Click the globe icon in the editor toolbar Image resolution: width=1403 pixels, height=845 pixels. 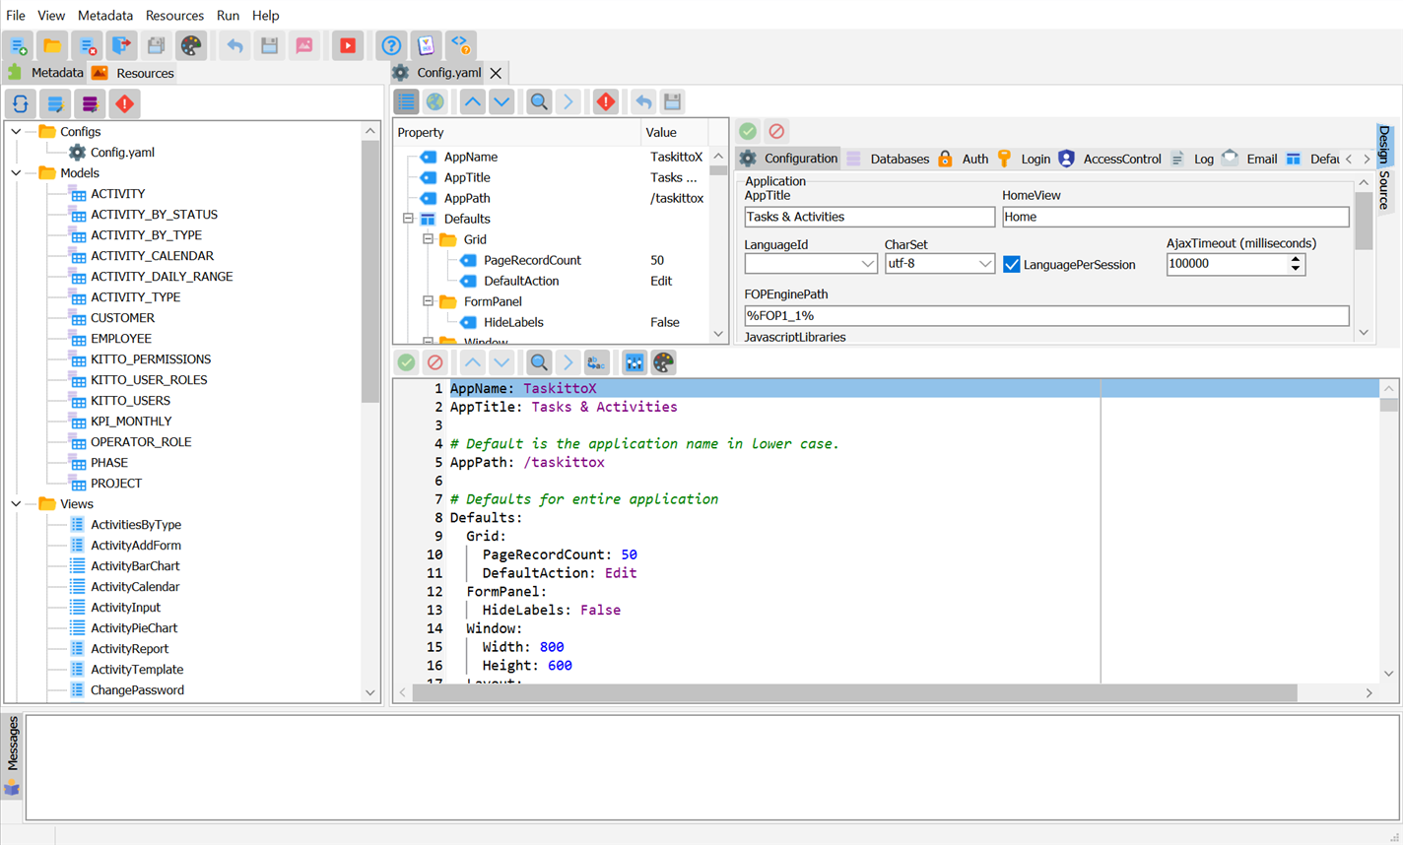coord(434,101)
